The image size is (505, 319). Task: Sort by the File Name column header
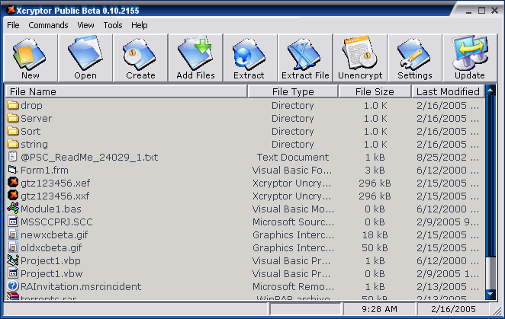(x=127, y=91)
